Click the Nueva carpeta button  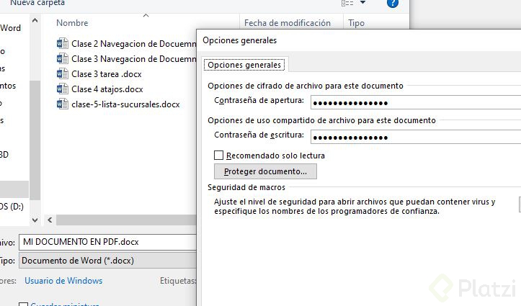(37, 3)
